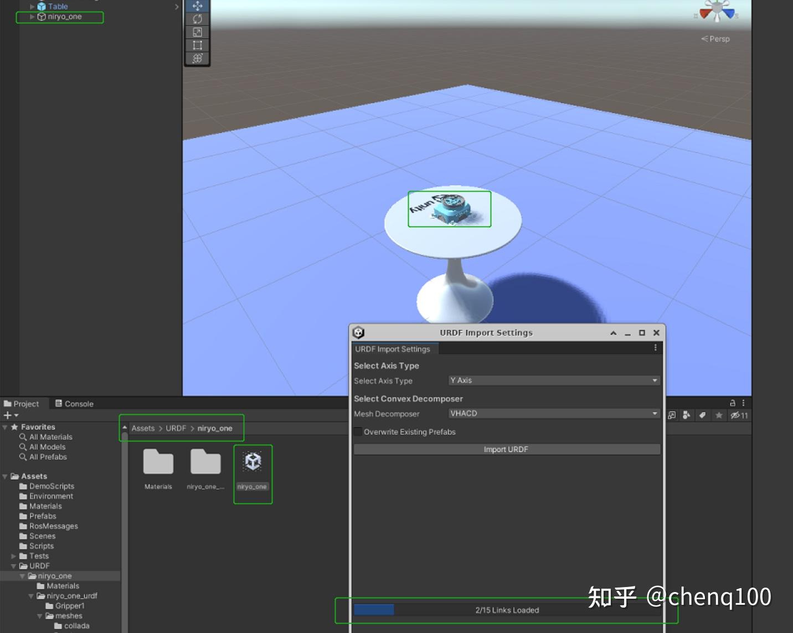The height and width of the screenshot is (633, 793).
Task: Select the Scale tool
Action: [x=197, y=32]
